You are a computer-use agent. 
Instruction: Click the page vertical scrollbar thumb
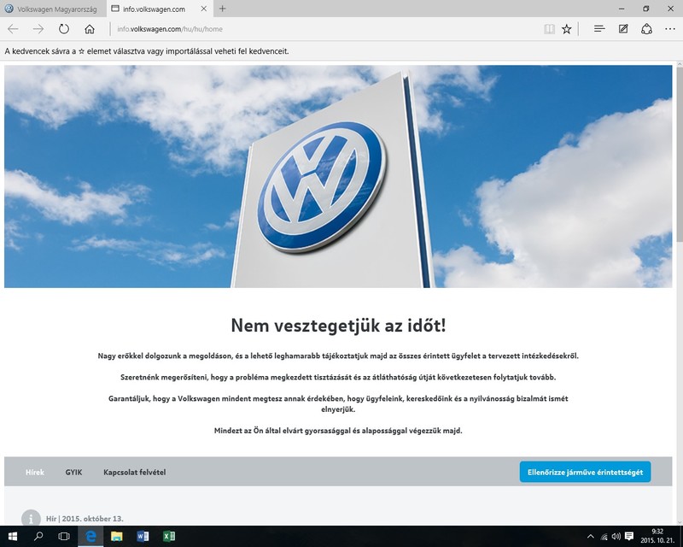[x=679, y=154]
